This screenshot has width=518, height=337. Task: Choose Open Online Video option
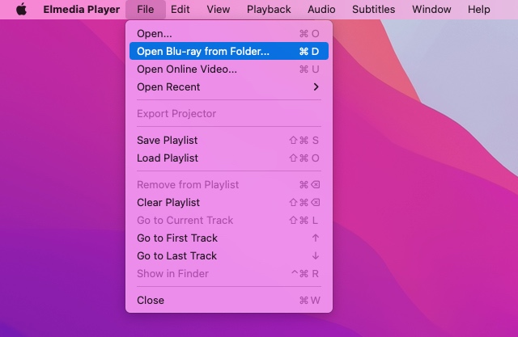(187, 69)
